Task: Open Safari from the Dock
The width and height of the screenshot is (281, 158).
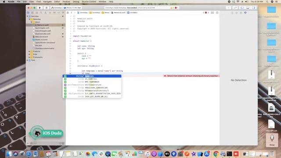Action: (29, 154)
